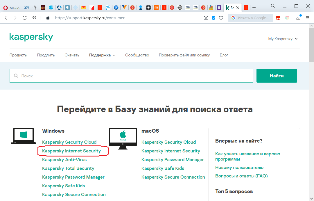Open Windows Kaspersky Password Manager link

point(73,177)
